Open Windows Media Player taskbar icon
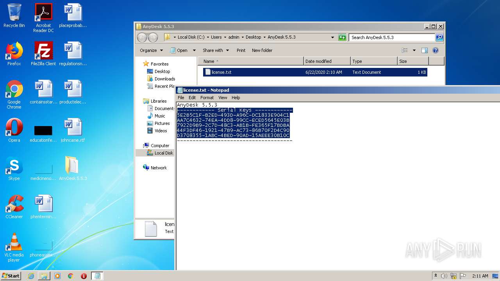This screenshot has height=281, width=500. click(x=57, y=276)
